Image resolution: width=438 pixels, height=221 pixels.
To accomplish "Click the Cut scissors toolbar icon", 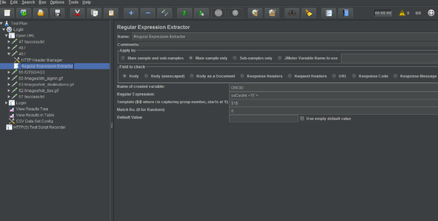I will click(78, 13).
